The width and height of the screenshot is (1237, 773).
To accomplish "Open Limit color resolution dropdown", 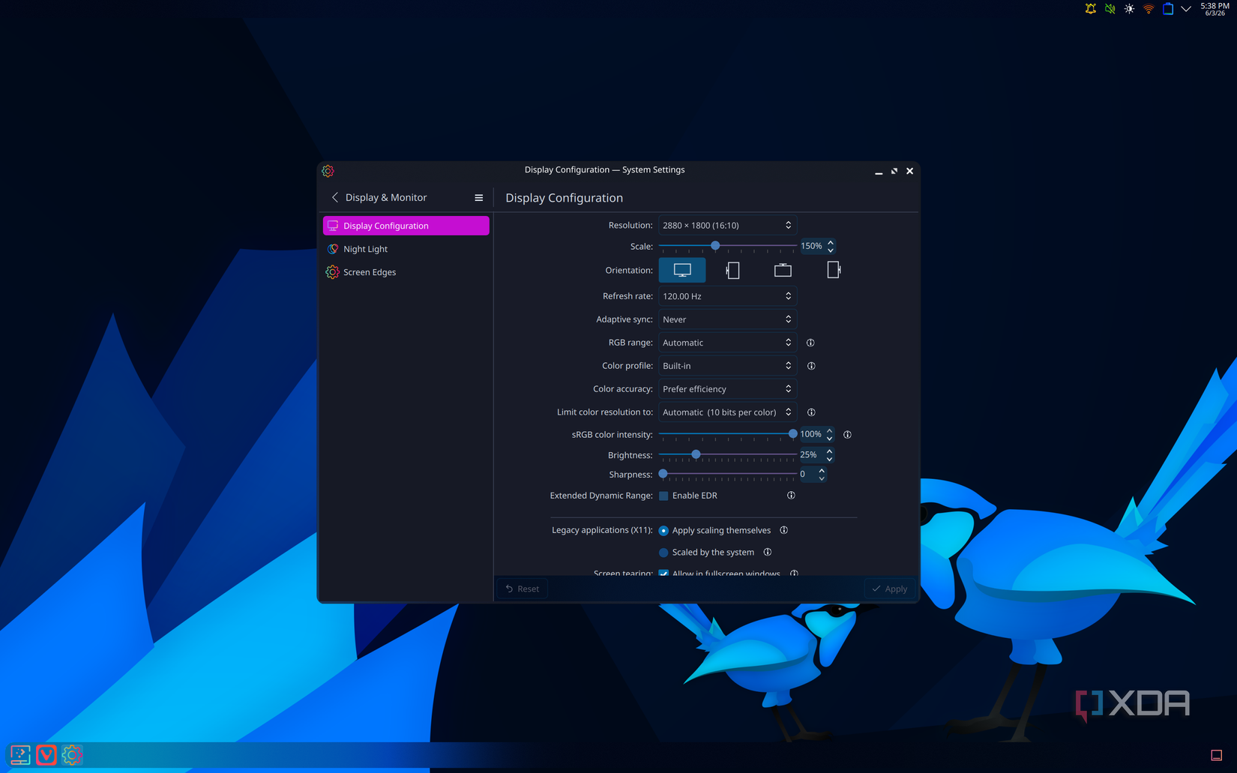I will point(727,412).
